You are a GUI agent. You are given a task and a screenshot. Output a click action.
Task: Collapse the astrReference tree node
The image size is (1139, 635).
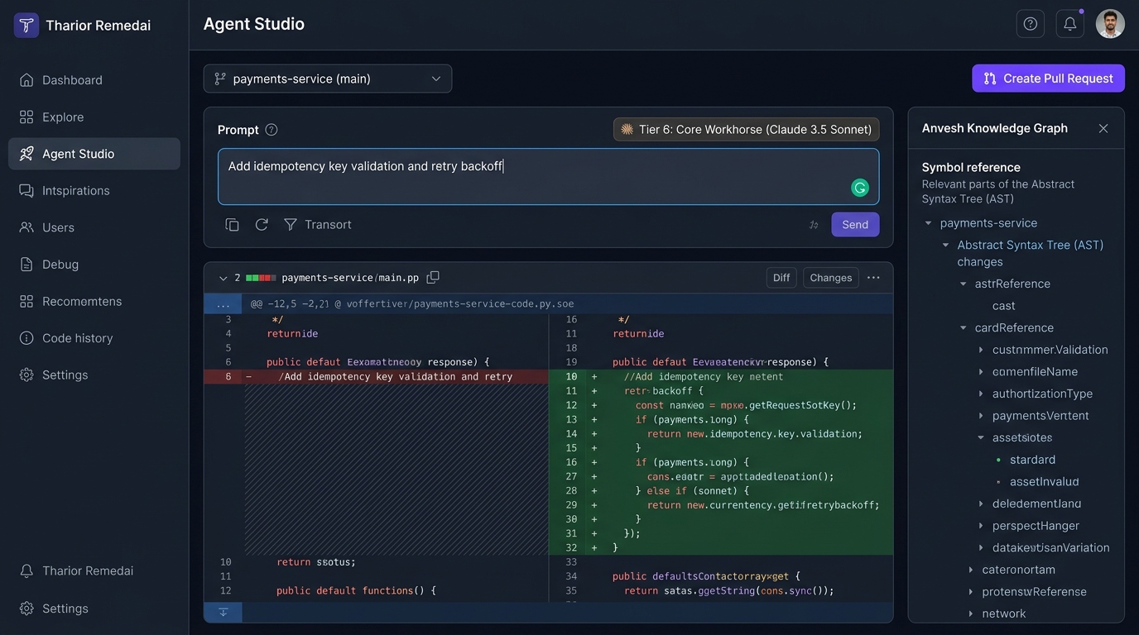click(963, 284)
